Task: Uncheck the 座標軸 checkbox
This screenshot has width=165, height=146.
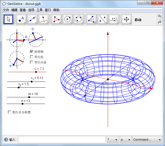Action: coord(32,51)
